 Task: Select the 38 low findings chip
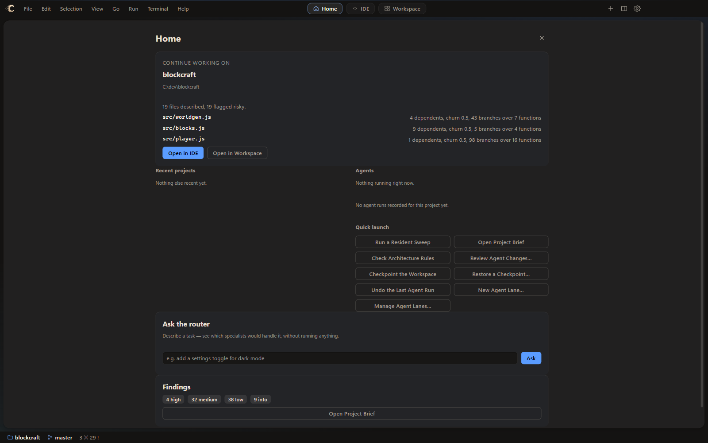[235, 399]
